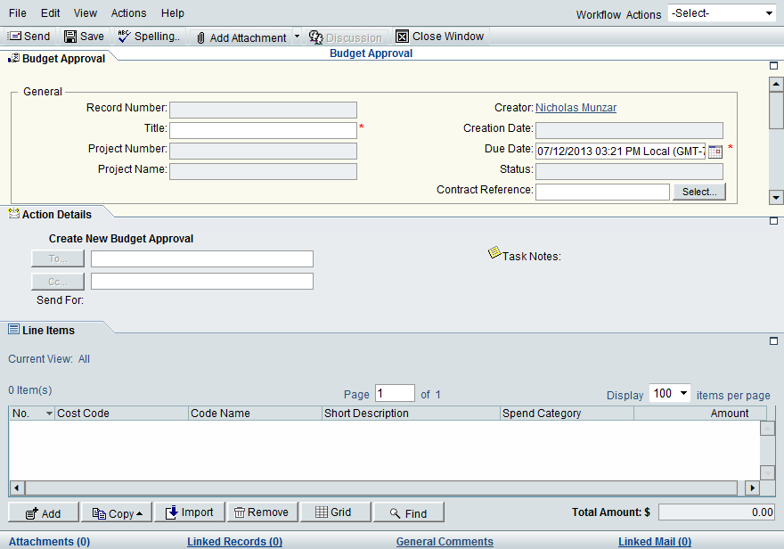The height and width of the screenshot is (549, 784).
Task: Open the Actions menu
Action: [x=128, y=12]
